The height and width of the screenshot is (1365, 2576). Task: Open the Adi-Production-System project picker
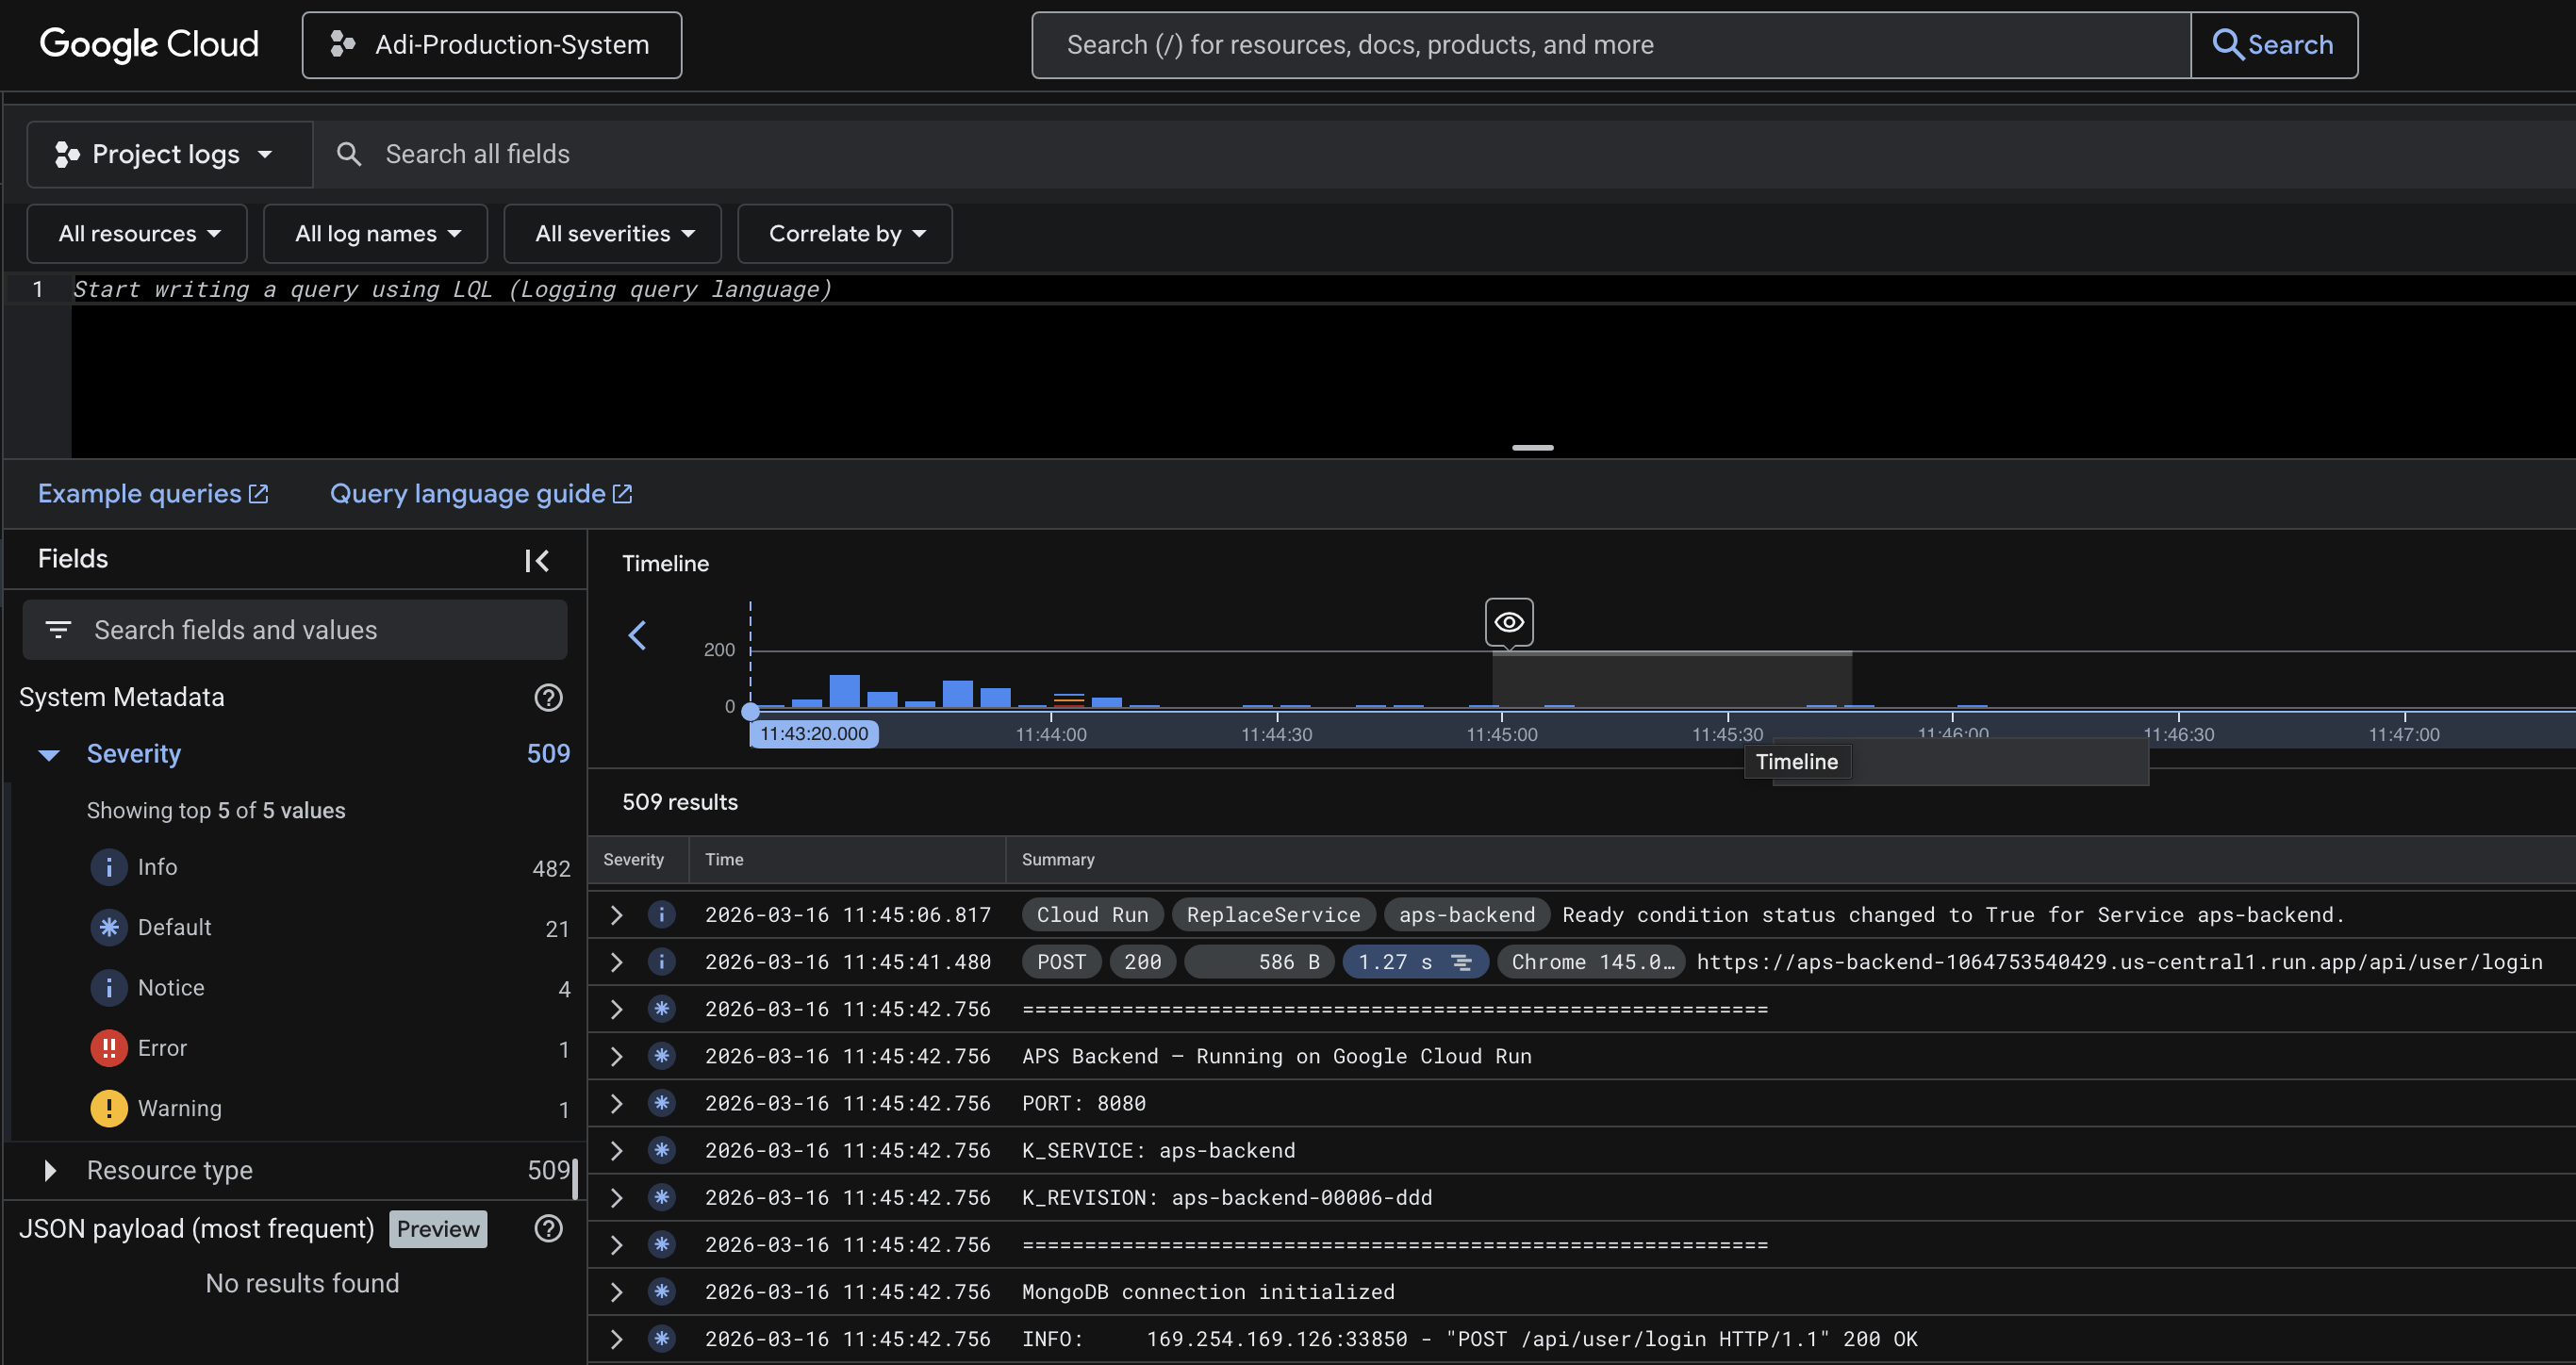pos(492,45)
